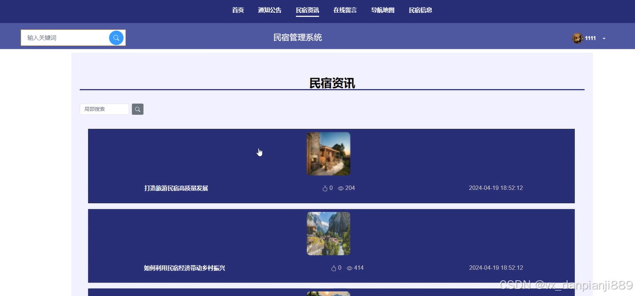
Task: Select the 民宿资讯 nav tab
Action: click(x=307, y=10)
